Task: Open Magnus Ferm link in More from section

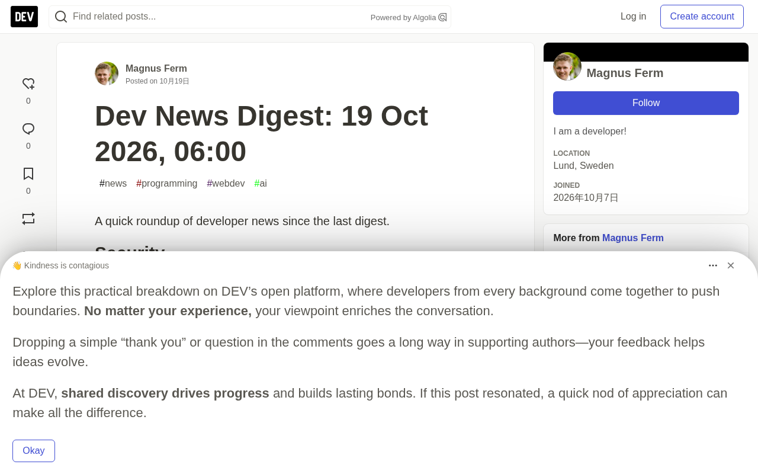Action: [x=633, y=238]
